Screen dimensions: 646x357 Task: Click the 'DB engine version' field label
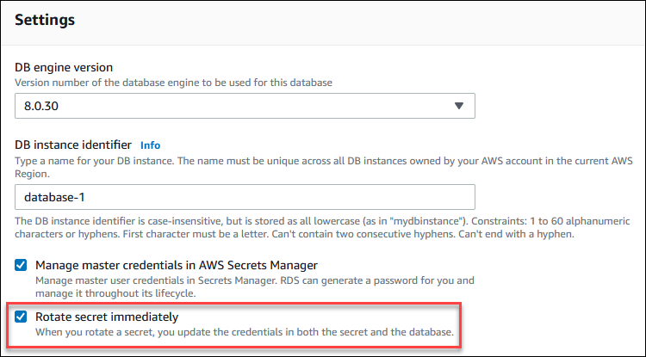(64, 67)
